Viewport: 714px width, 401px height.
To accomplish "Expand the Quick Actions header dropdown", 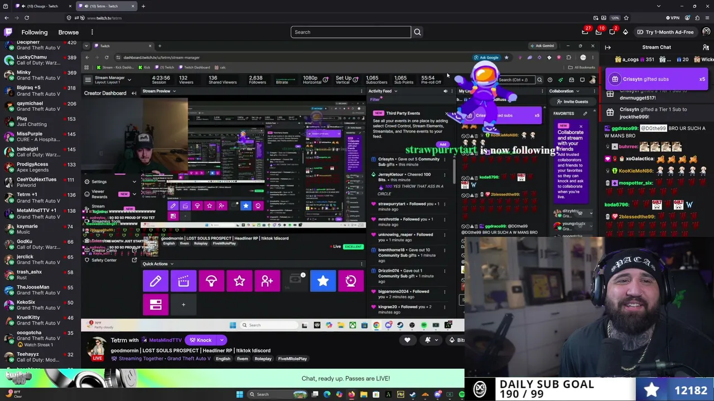I will (x=172, y=264).
